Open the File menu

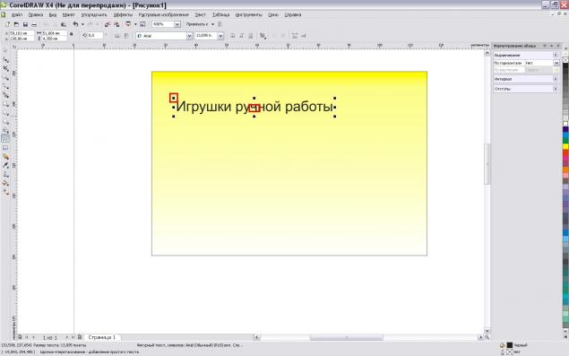point(17,15)
